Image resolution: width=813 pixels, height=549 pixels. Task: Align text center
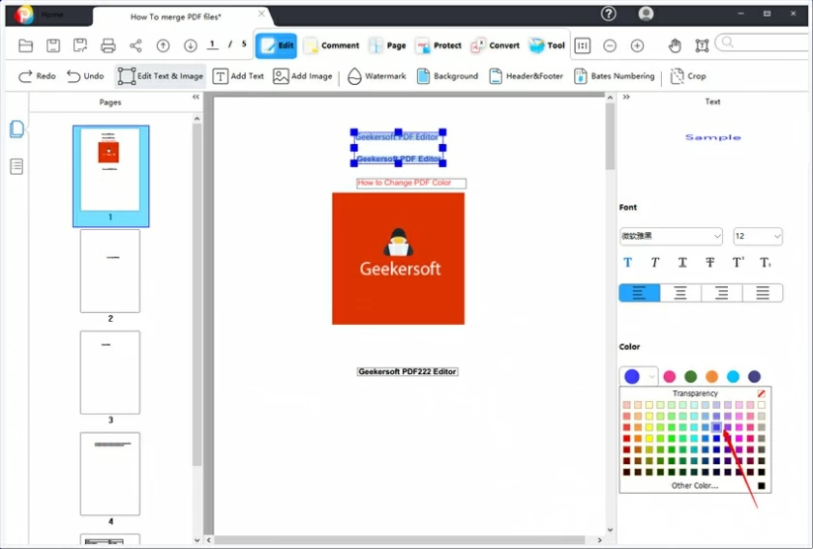pos(680,293)
